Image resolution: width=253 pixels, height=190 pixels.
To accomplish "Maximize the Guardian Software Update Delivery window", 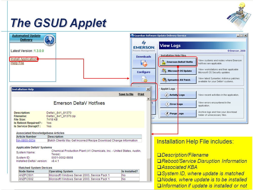I will point(241,36).
